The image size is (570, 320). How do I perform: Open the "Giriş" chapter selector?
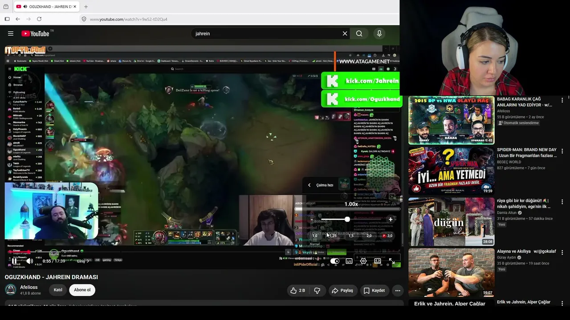pyautogui.click(x=83, y=261)
